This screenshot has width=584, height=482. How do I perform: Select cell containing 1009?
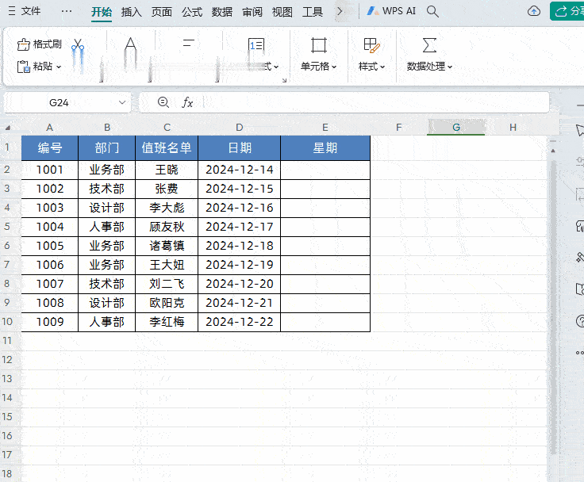pyautogui.click(x=50, y=322)
